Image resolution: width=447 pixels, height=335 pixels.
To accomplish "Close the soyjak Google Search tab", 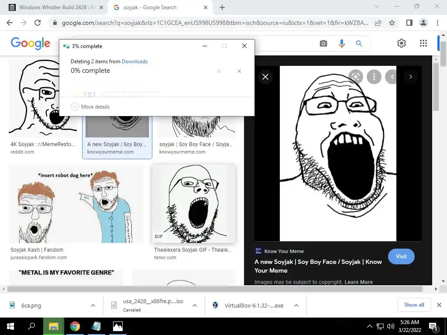I will pos(206,7).
